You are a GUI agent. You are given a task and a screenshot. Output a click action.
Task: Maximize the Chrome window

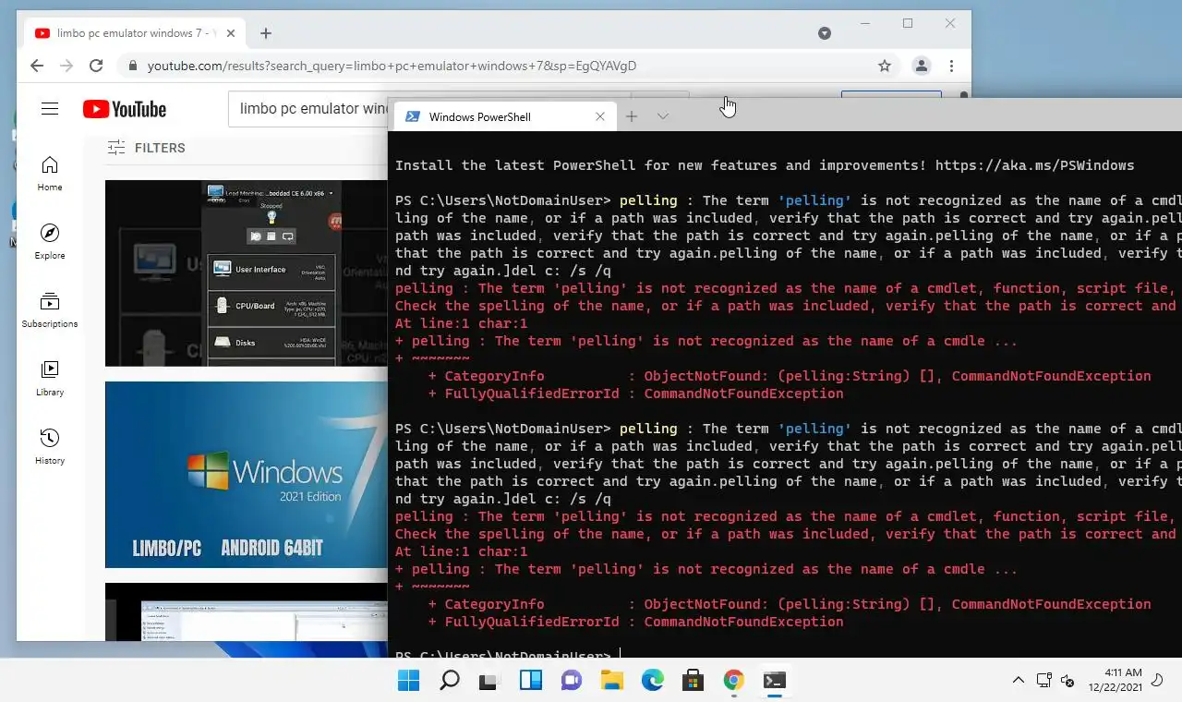tap(908, 24)
